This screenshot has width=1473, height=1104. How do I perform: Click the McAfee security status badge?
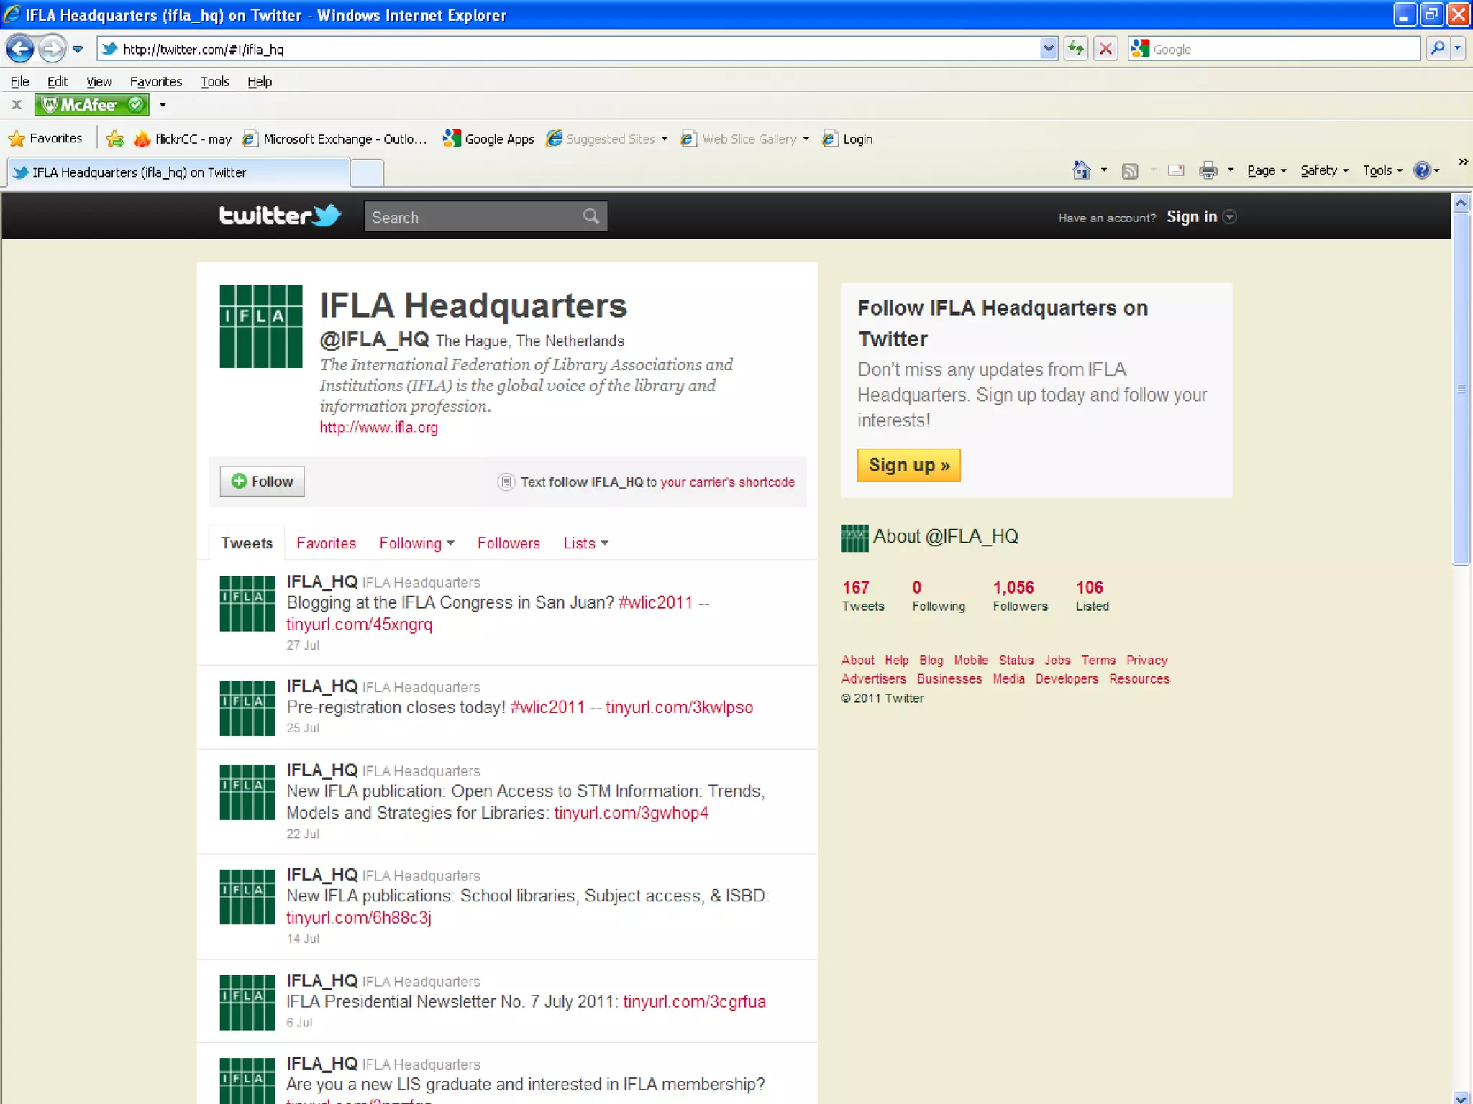tap(92, 105)
